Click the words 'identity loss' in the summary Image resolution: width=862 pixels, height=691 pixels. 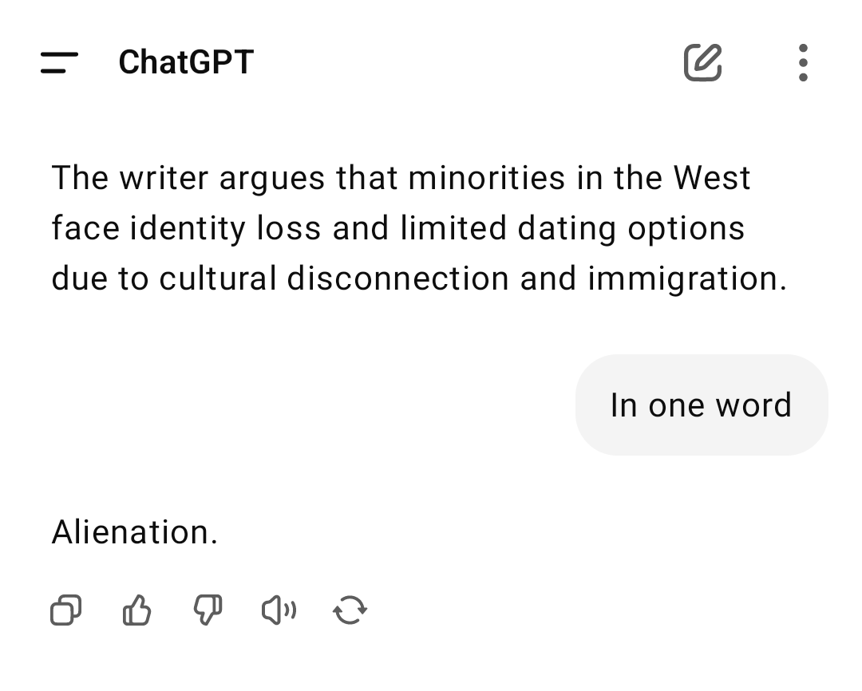pos(225,228)
